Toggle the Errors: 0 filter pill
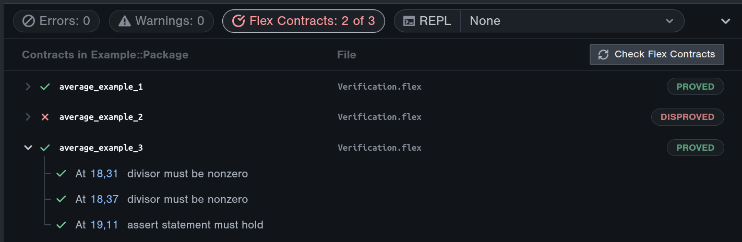The image size is (742, 242). click(x=56, y=21)
